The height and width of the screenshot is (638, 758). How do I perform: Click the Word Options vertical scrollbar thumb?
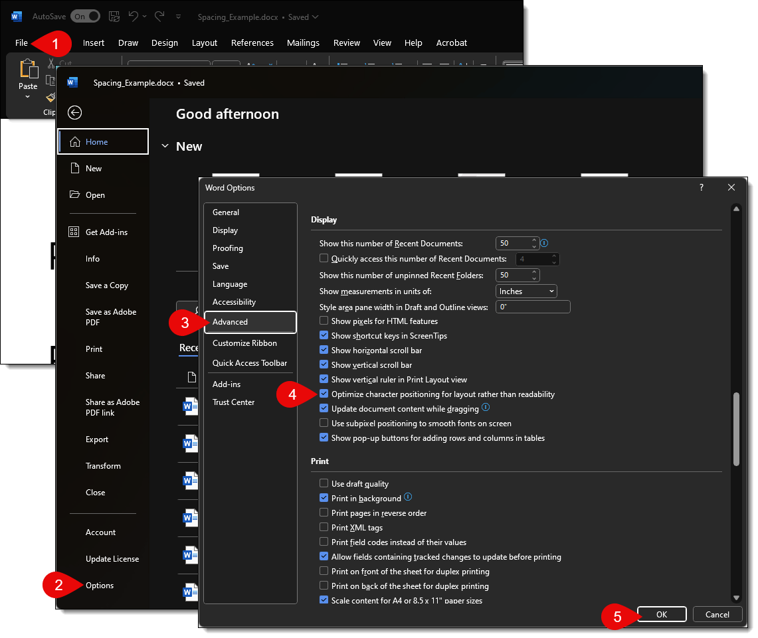click(x=736, y=429)
